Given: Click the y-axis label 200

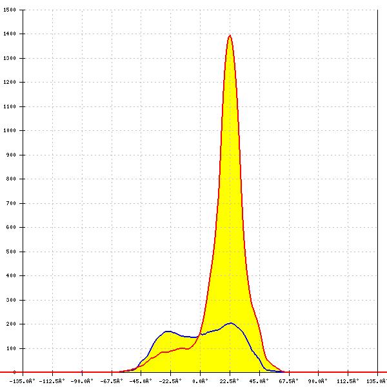Looking at the screenshot, I should [x=11, y=324].
